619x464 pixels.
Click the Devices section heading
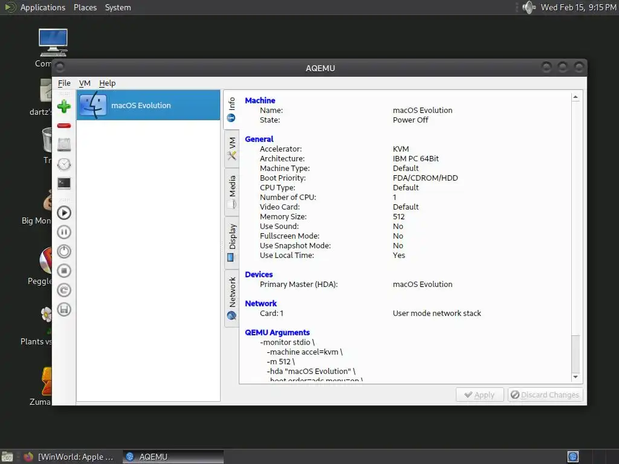point(259,275)
